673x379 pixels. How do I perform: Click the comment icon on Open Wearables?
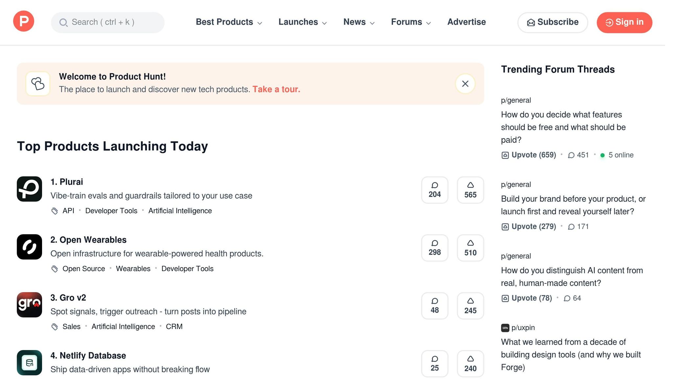tap(435, 248)
